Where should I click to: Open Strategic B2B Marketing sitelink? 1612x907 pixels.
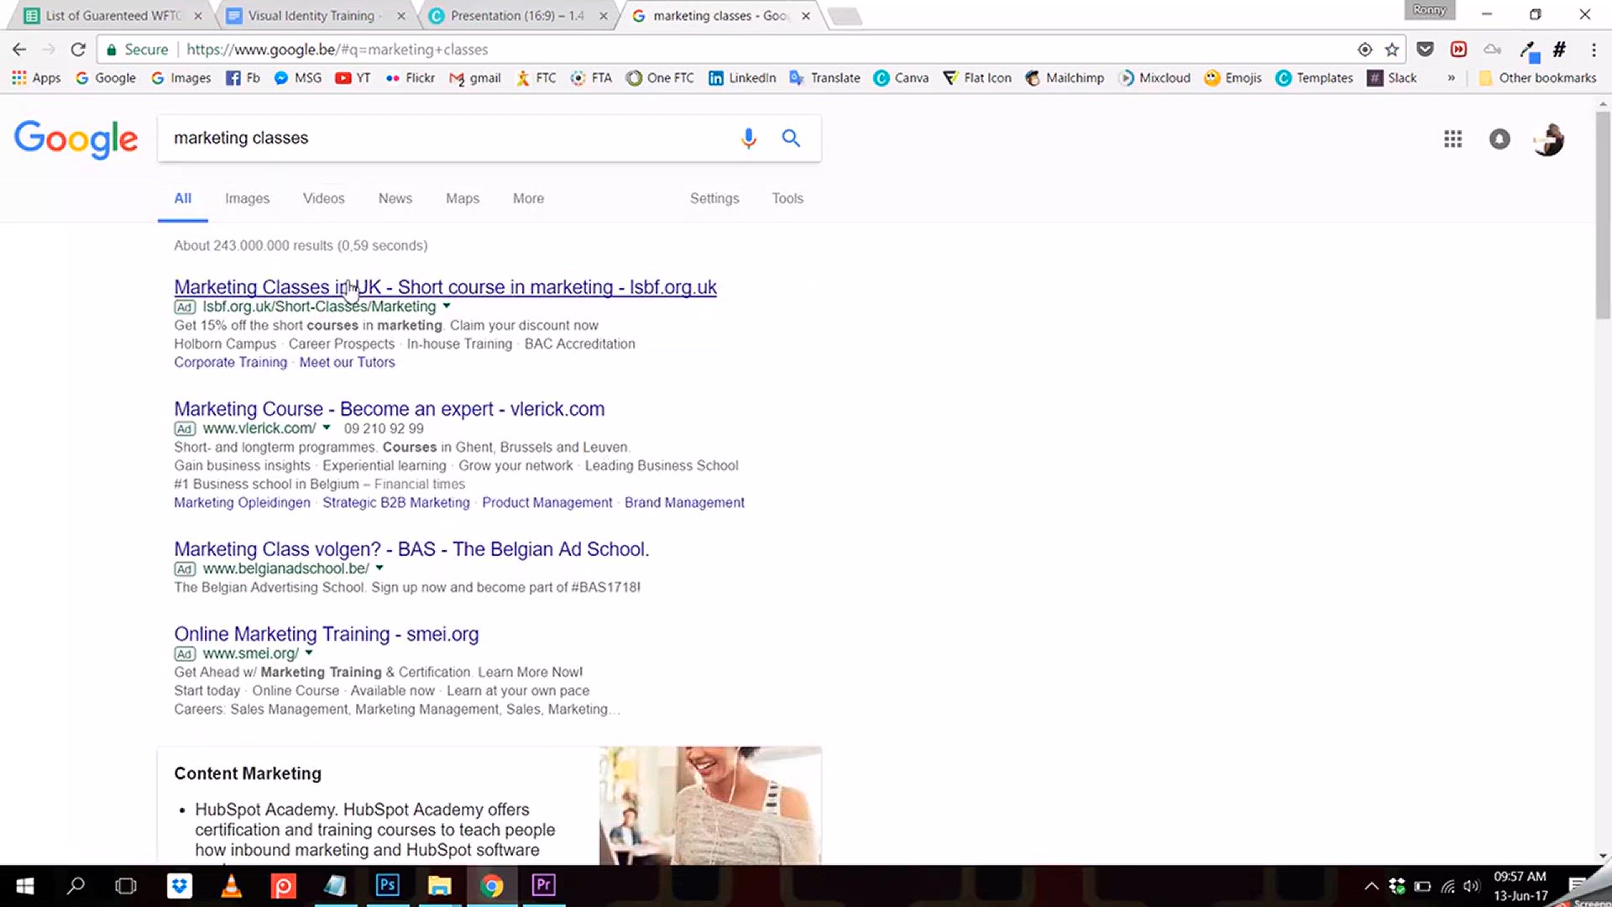point(395,502)
